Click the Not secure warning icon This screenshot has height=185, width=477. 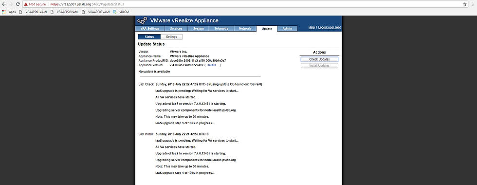point(26,4)
